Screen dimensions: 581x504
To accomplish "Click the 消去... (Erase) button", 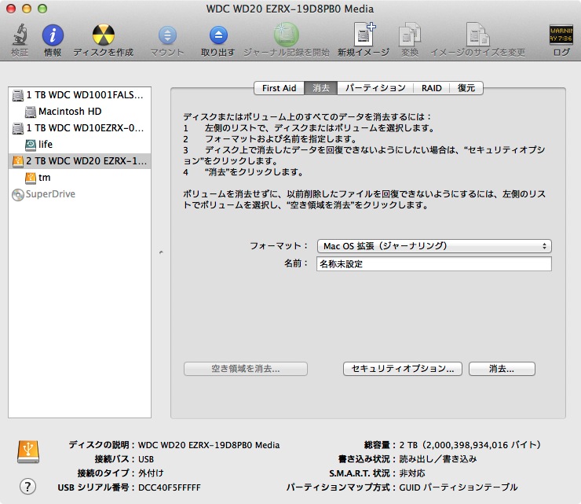I will (x=502, y=368).
